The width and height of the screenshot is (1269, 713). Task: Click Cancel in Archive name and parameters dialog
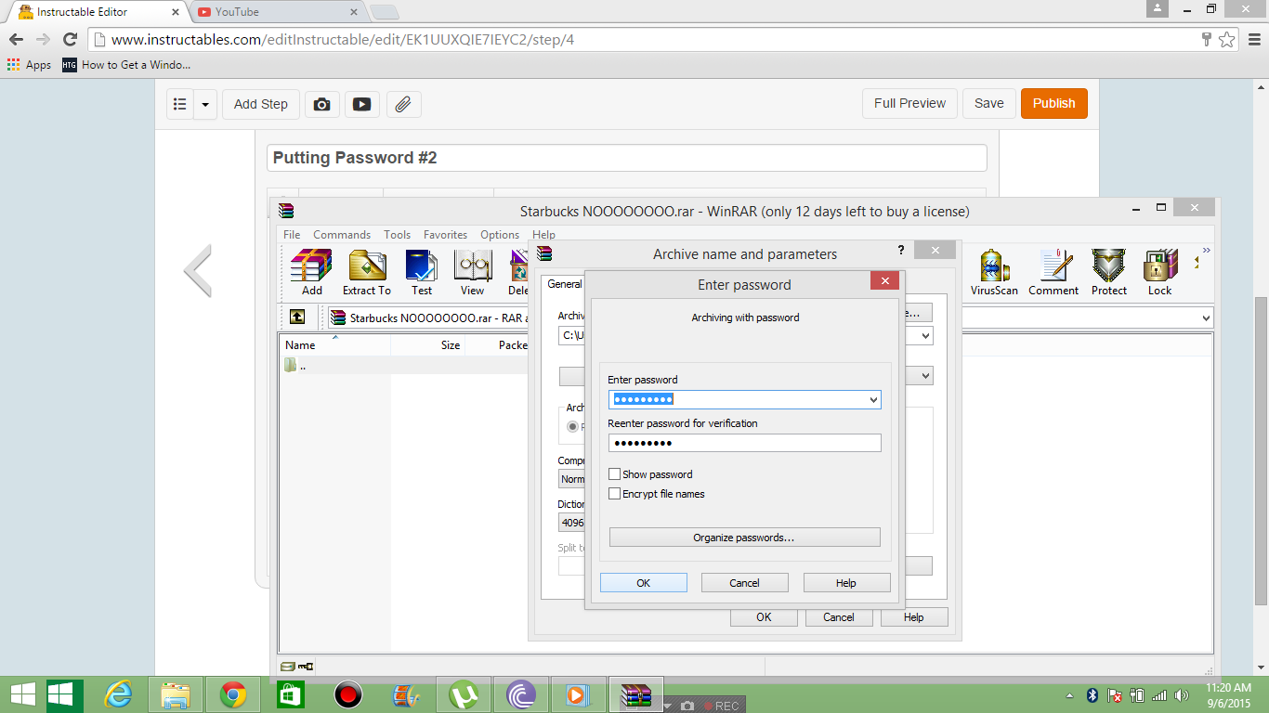pos(838,617)
